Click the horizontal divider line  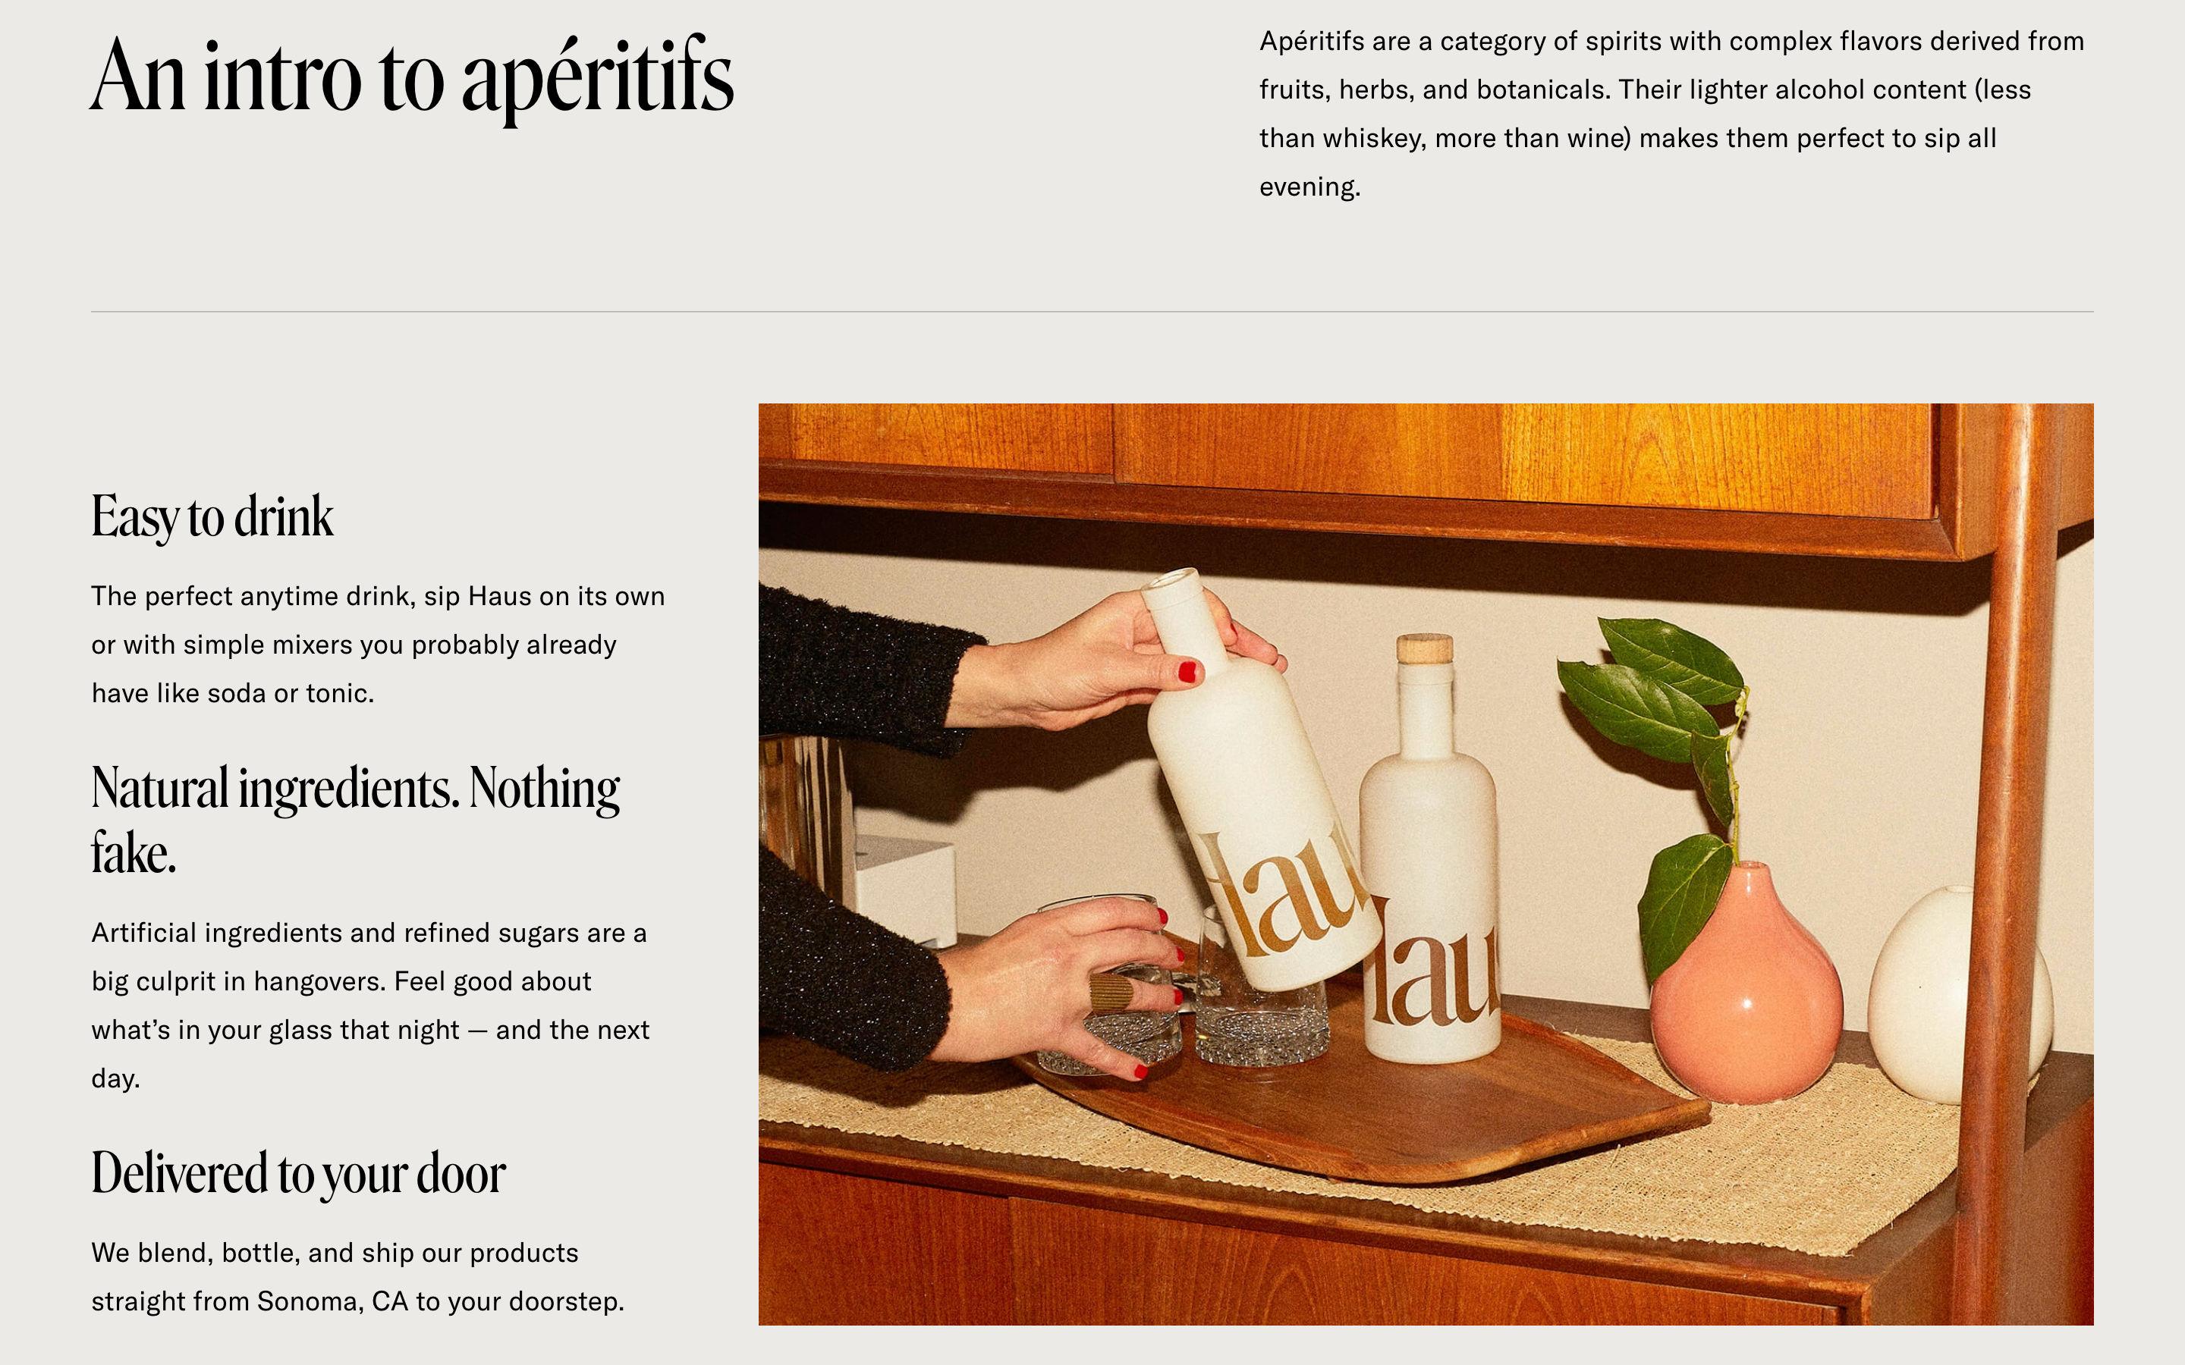point(1092,312)
